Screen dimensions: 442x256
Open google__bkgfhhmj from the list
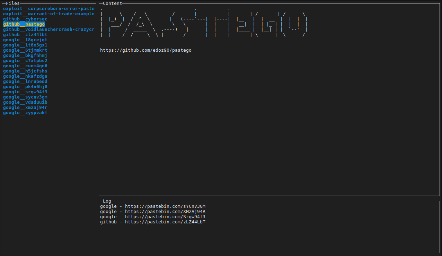tap(25, 56)
